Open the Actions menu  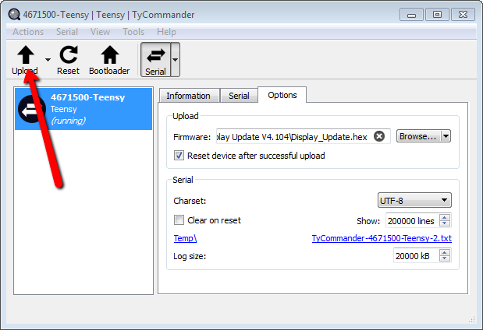point(28,32)
